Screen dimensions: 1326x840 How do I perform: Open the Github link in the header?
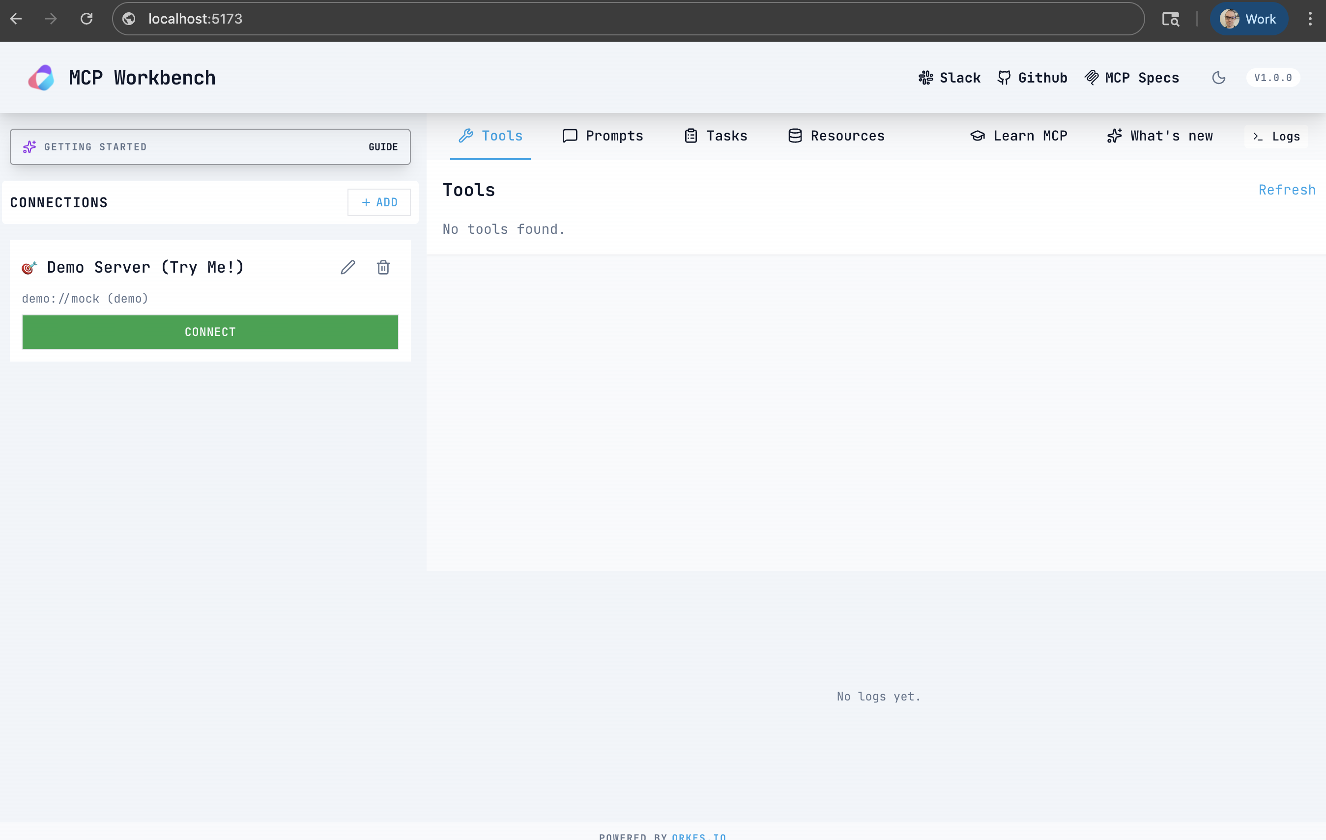1032,78
